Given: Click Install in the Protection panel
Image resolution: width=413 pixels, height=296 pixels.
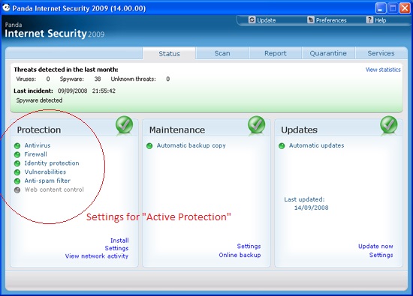Looking at the screenshot, I should (x=119, y=241).
